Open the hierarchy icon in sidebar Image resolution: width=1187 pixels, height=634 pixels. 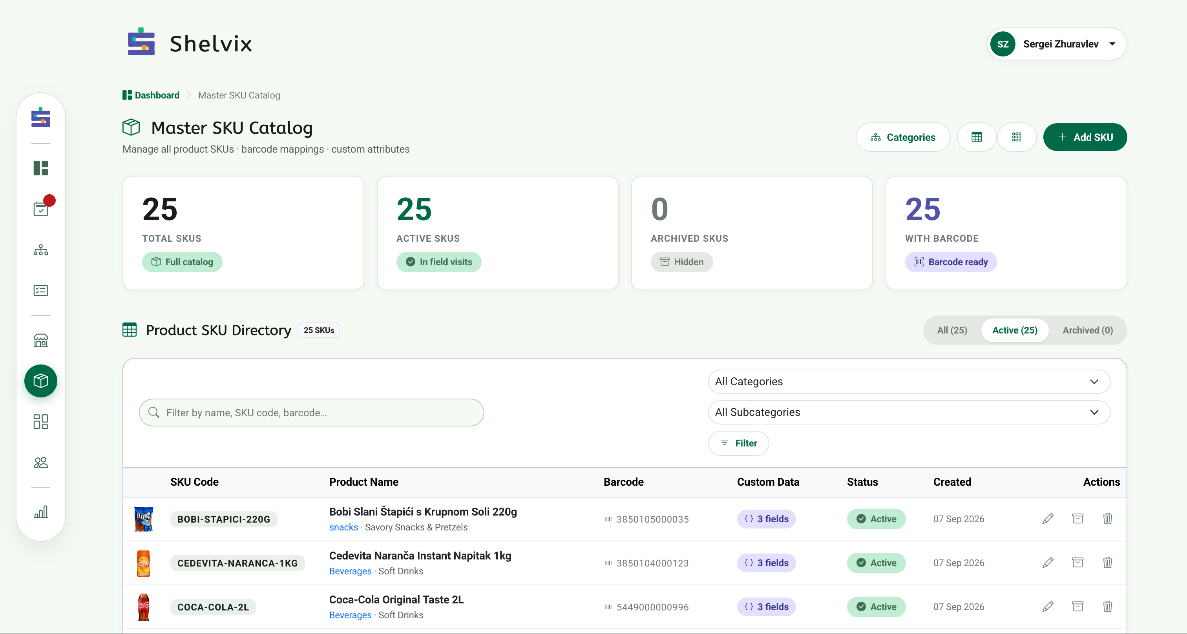40,250
